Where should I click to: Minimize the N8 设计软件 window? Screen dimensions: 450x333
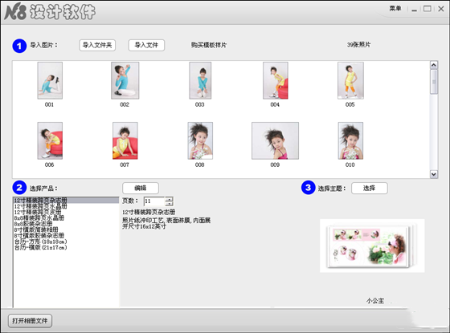tap(414, 10)
